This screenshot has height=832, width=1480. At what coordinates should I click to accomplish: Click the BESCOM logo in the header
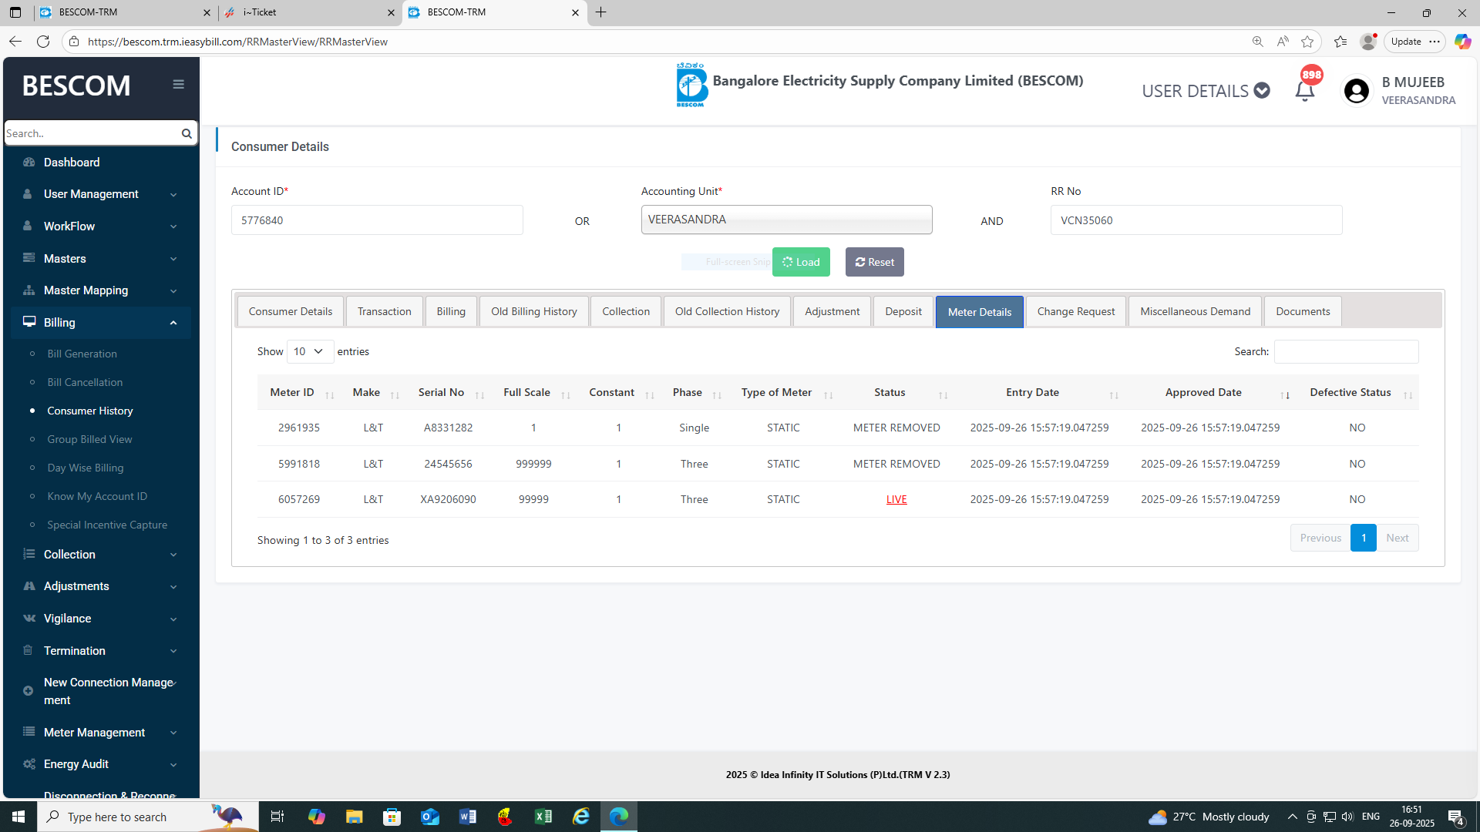coord(691,85)
